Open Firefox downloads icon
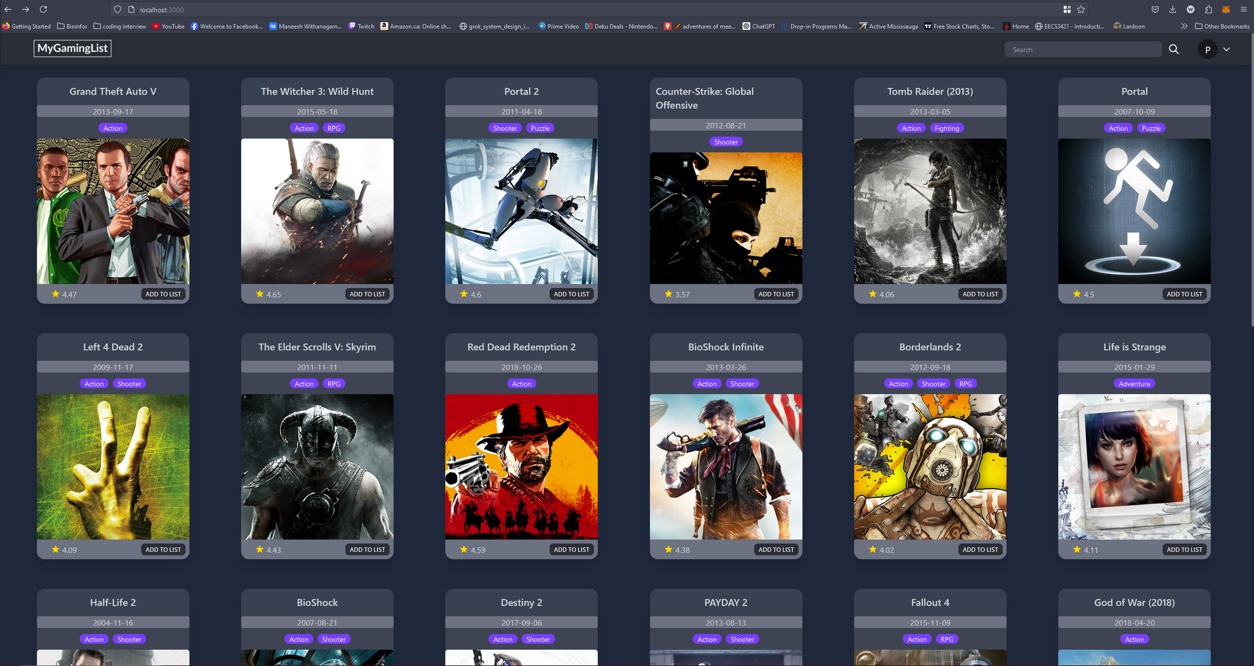 pyautogui.click(x=1172, y=9)
